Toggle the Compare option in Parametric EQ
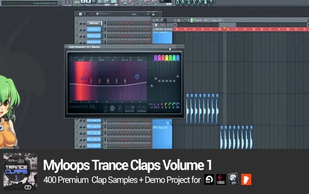 click(141, 109)
